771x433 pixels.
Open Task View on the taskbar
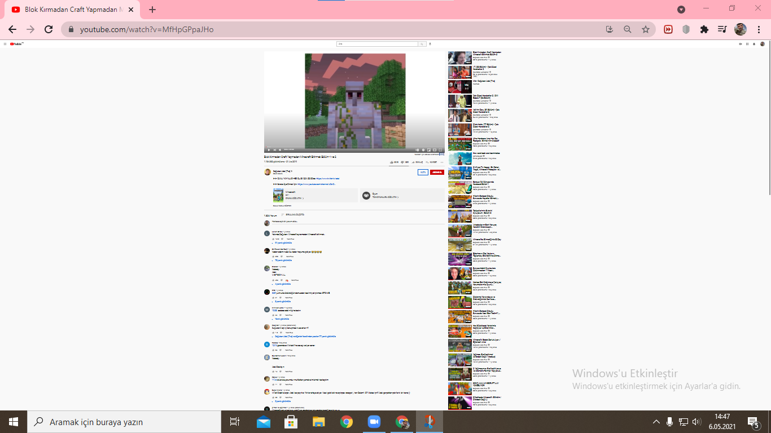(235, 422)
